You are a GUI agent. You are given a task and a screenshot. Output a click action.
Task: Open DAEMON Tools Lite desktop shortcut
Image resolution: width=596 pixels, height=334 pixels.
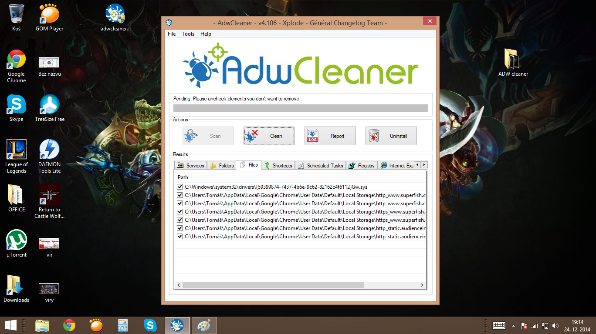click(49, 157)
